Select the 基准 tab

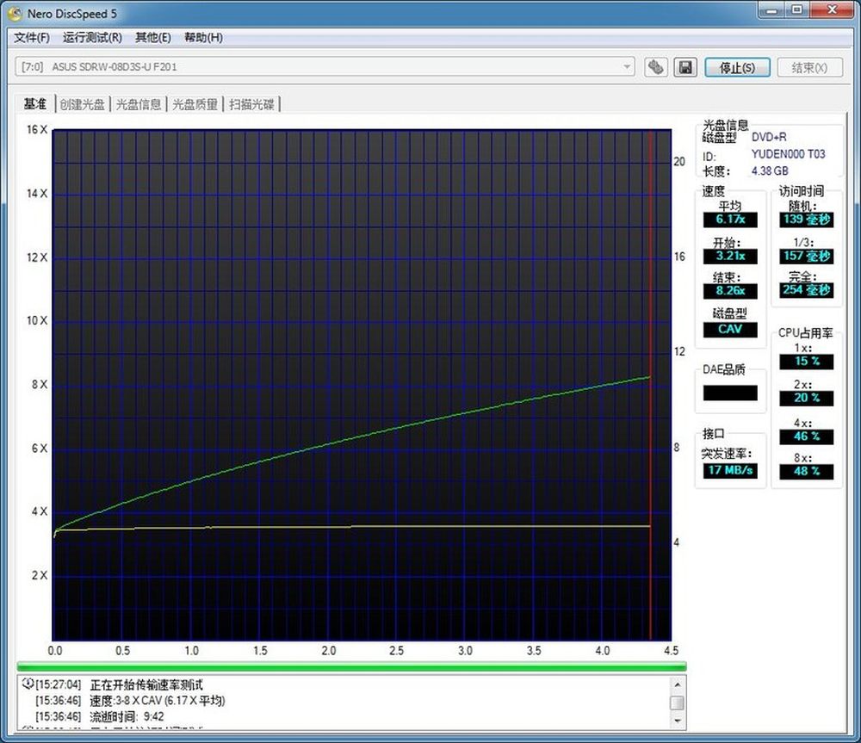35,104
